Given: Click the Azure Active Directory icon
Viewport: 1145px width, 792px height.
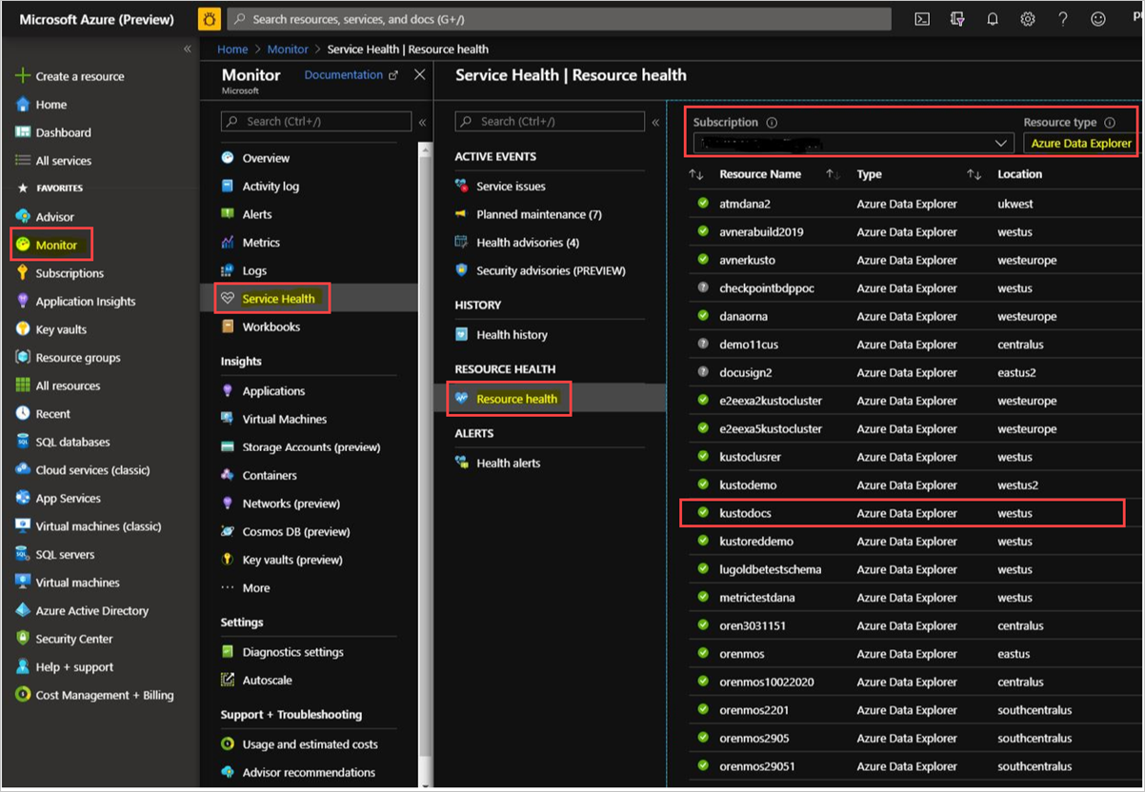Looking at the screenshot, I should (x=23, y=610).
